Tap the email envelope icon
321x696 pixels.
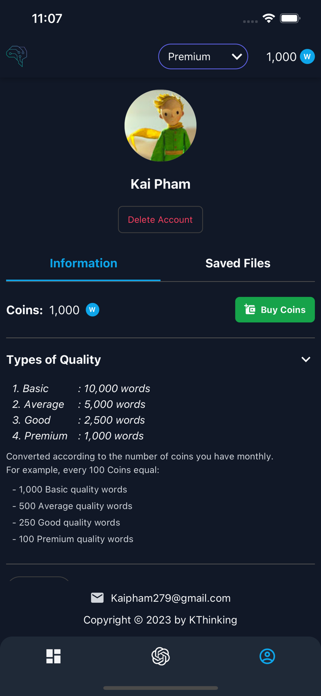point(97,598)
